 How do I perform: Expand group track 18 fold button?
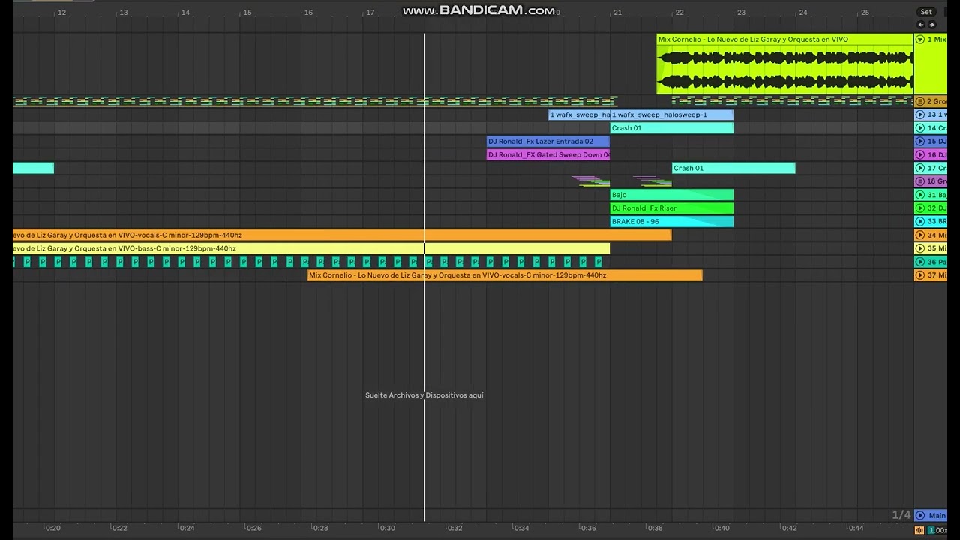pyautogui.click(x=920, y=181)
